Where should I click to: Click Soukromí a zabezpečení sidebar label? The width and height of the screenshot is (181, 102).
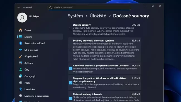(x=37, y=96)
